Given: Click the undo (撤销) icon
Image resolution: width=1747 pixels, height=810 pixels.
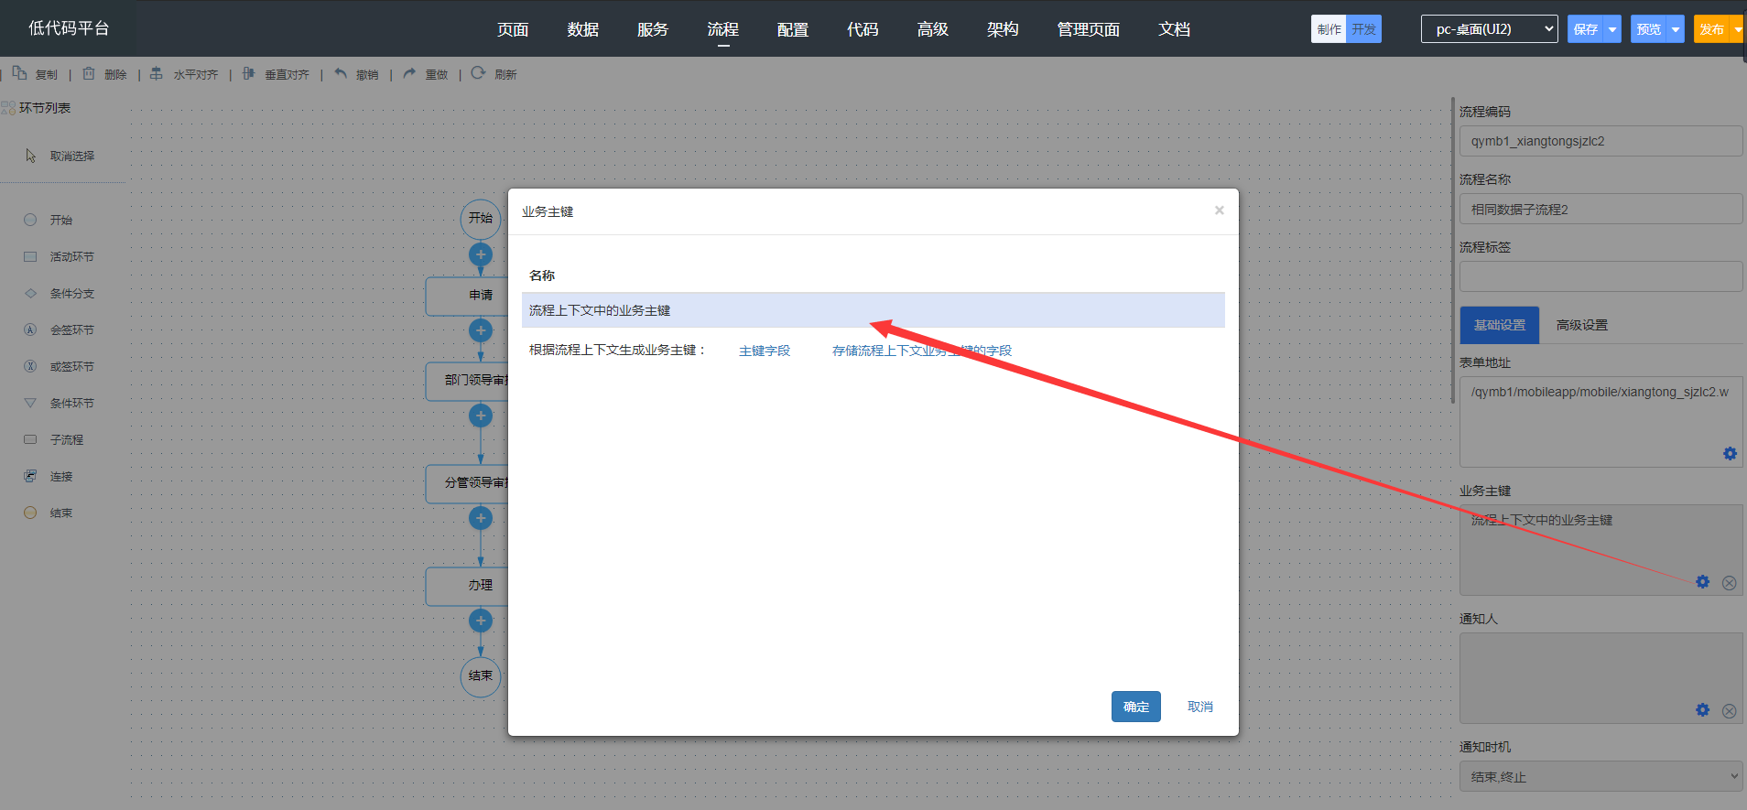Looking at the screenshot, I should [x=341, y=73].
